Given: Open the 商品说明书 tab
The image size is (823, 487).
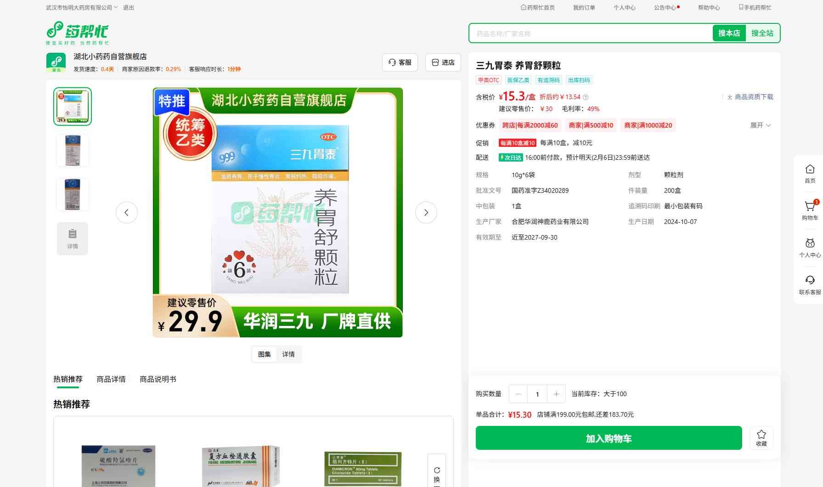Looking at the screenshot, I should (x=158, y=379).
